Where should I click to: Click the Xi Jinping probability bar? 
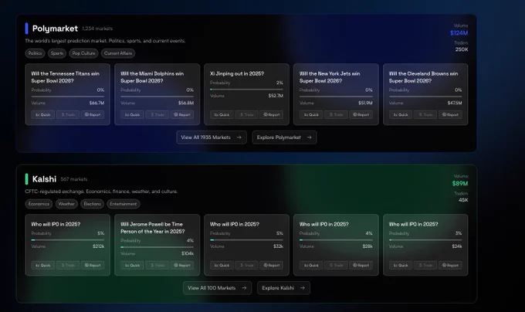coord(246,90)
